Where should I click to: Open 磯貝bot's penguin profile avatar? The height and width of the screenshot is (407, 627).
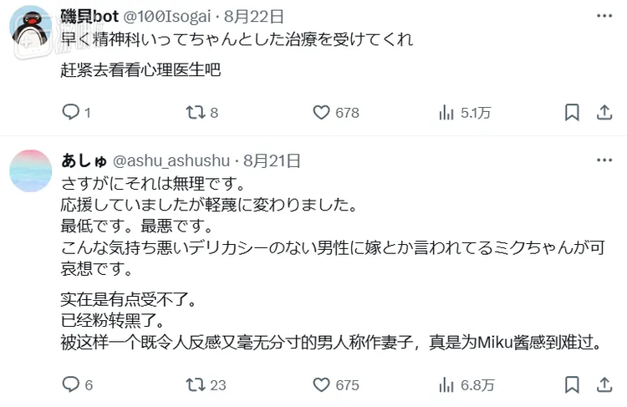(x=31, y=27)
